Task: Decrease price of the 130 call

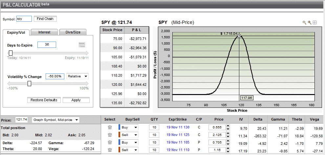Action: (x=228, y=129)
